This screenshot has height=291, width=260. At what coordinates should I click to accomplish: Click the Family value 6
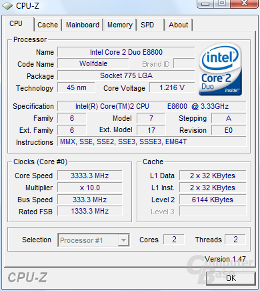point(72,118)
